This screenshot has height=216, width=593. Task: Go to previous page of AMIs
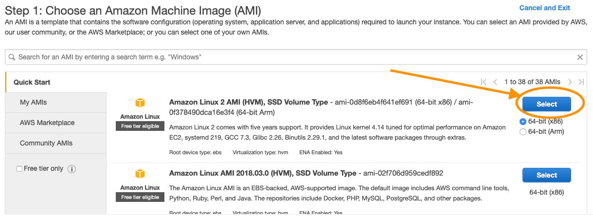tap(495, 82)
